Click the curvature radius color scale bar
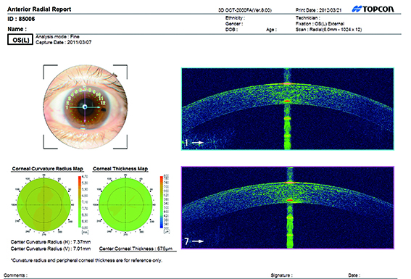Image resolution: width=411 pixels, height=279 pixels. click(x=80, y=201)
